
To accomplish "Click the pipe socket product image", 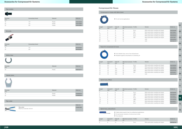I will click(8, 14).
